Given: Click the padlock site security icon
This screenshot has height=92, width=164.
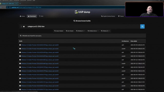Looking at the screenshot, I should click(x=10, y=7).
